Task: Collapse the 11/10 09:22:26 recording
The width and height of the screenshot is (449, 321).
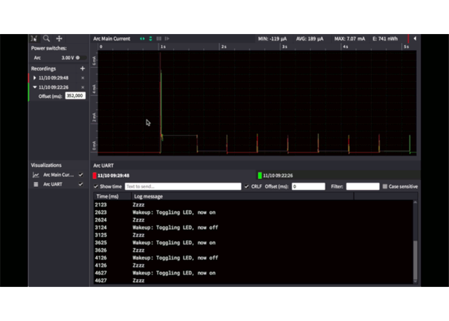Action: coord(35,87)
